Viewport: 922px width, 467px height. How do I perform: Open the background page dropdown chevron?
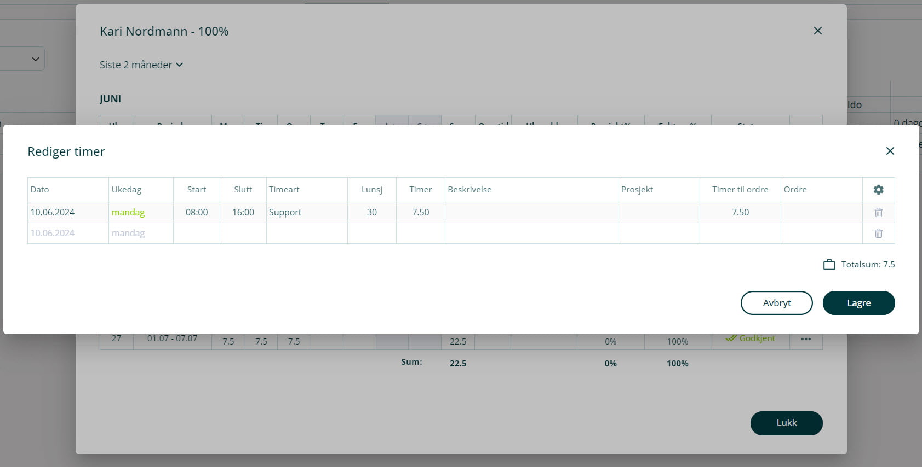pyautogui.click(x=35, y=59)
